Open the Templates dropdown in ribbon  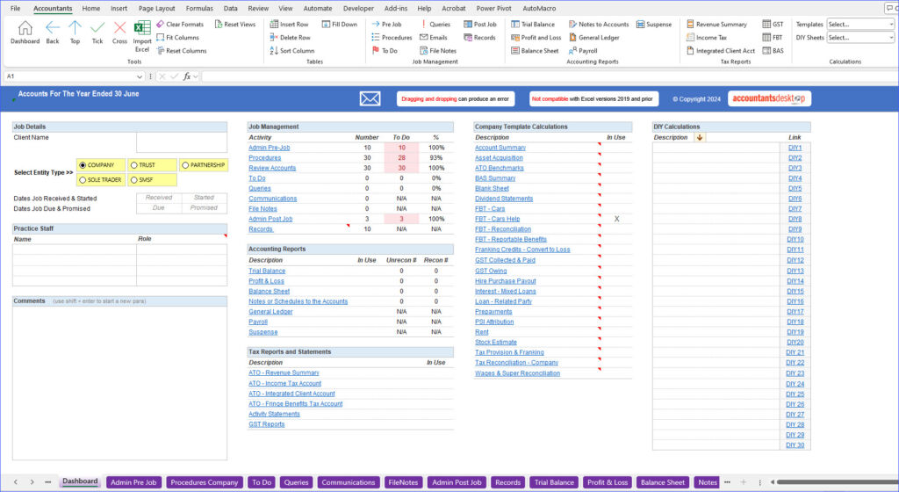pos(859,25)
